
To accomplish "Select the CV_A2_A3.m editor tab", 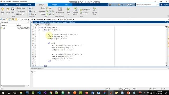I will pos(39,25).
